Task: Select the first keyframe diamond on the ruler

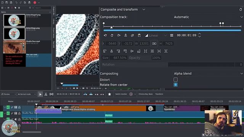Action: coord(104,24)
